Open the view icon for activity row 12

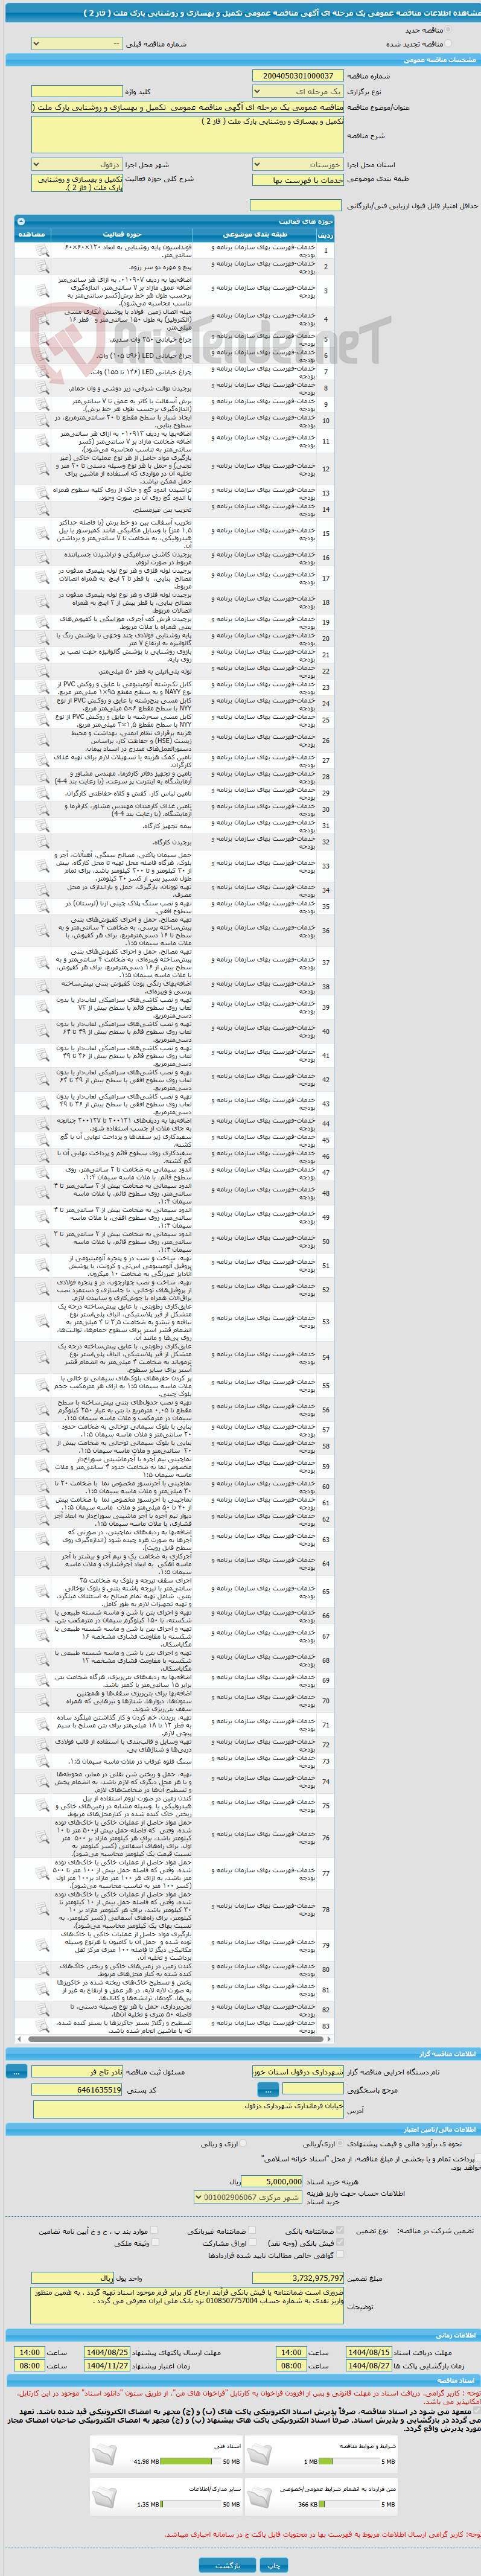42,469
